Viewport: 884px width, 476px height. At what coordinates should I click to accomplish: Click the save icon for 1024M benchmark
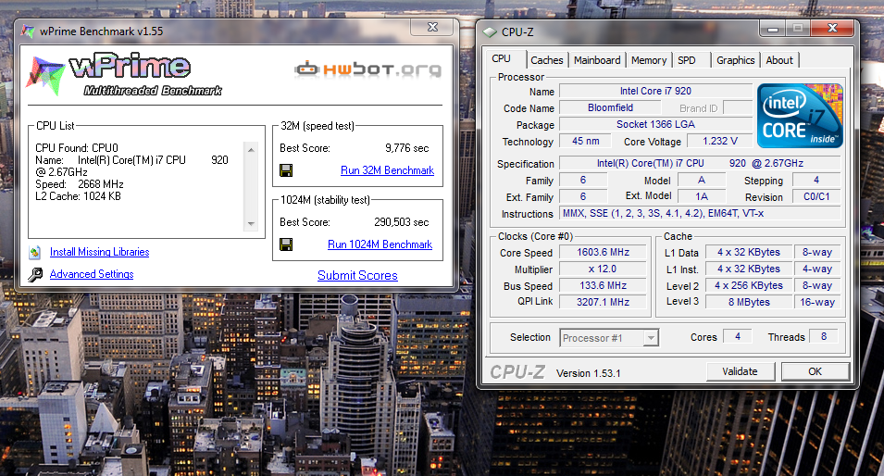[x=286, y=244]
